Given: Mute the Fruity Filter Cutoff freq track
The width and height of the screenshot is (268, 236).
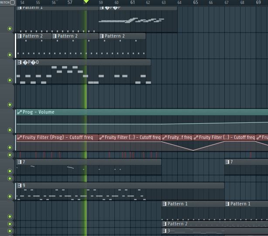Looking at the screenshot, I should [x=10, y=147].
